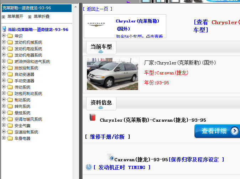
Task: Select the 当前车型 tab
Action: pos(101,48)
